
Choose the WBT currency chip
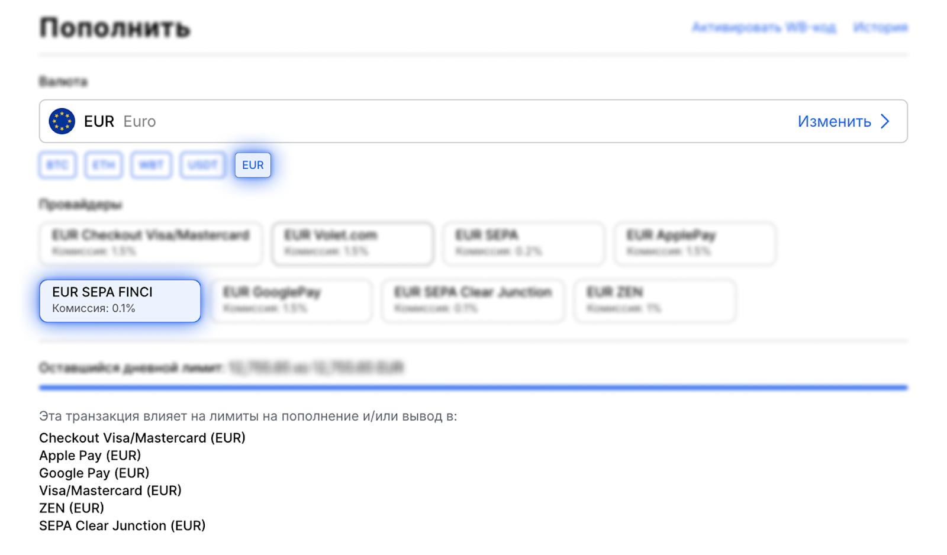pos(152,165)
